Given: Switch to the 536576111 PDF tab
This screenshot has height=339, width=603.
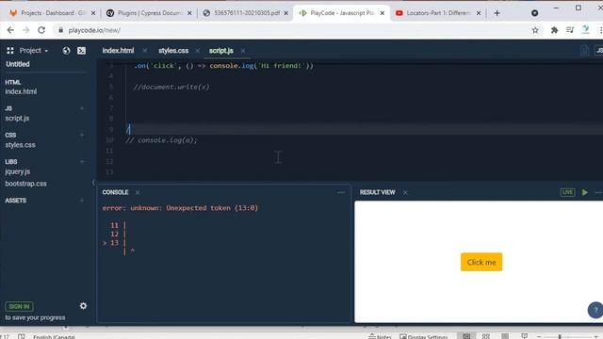Looking at the screenshot, I should (x=245, y=13).
